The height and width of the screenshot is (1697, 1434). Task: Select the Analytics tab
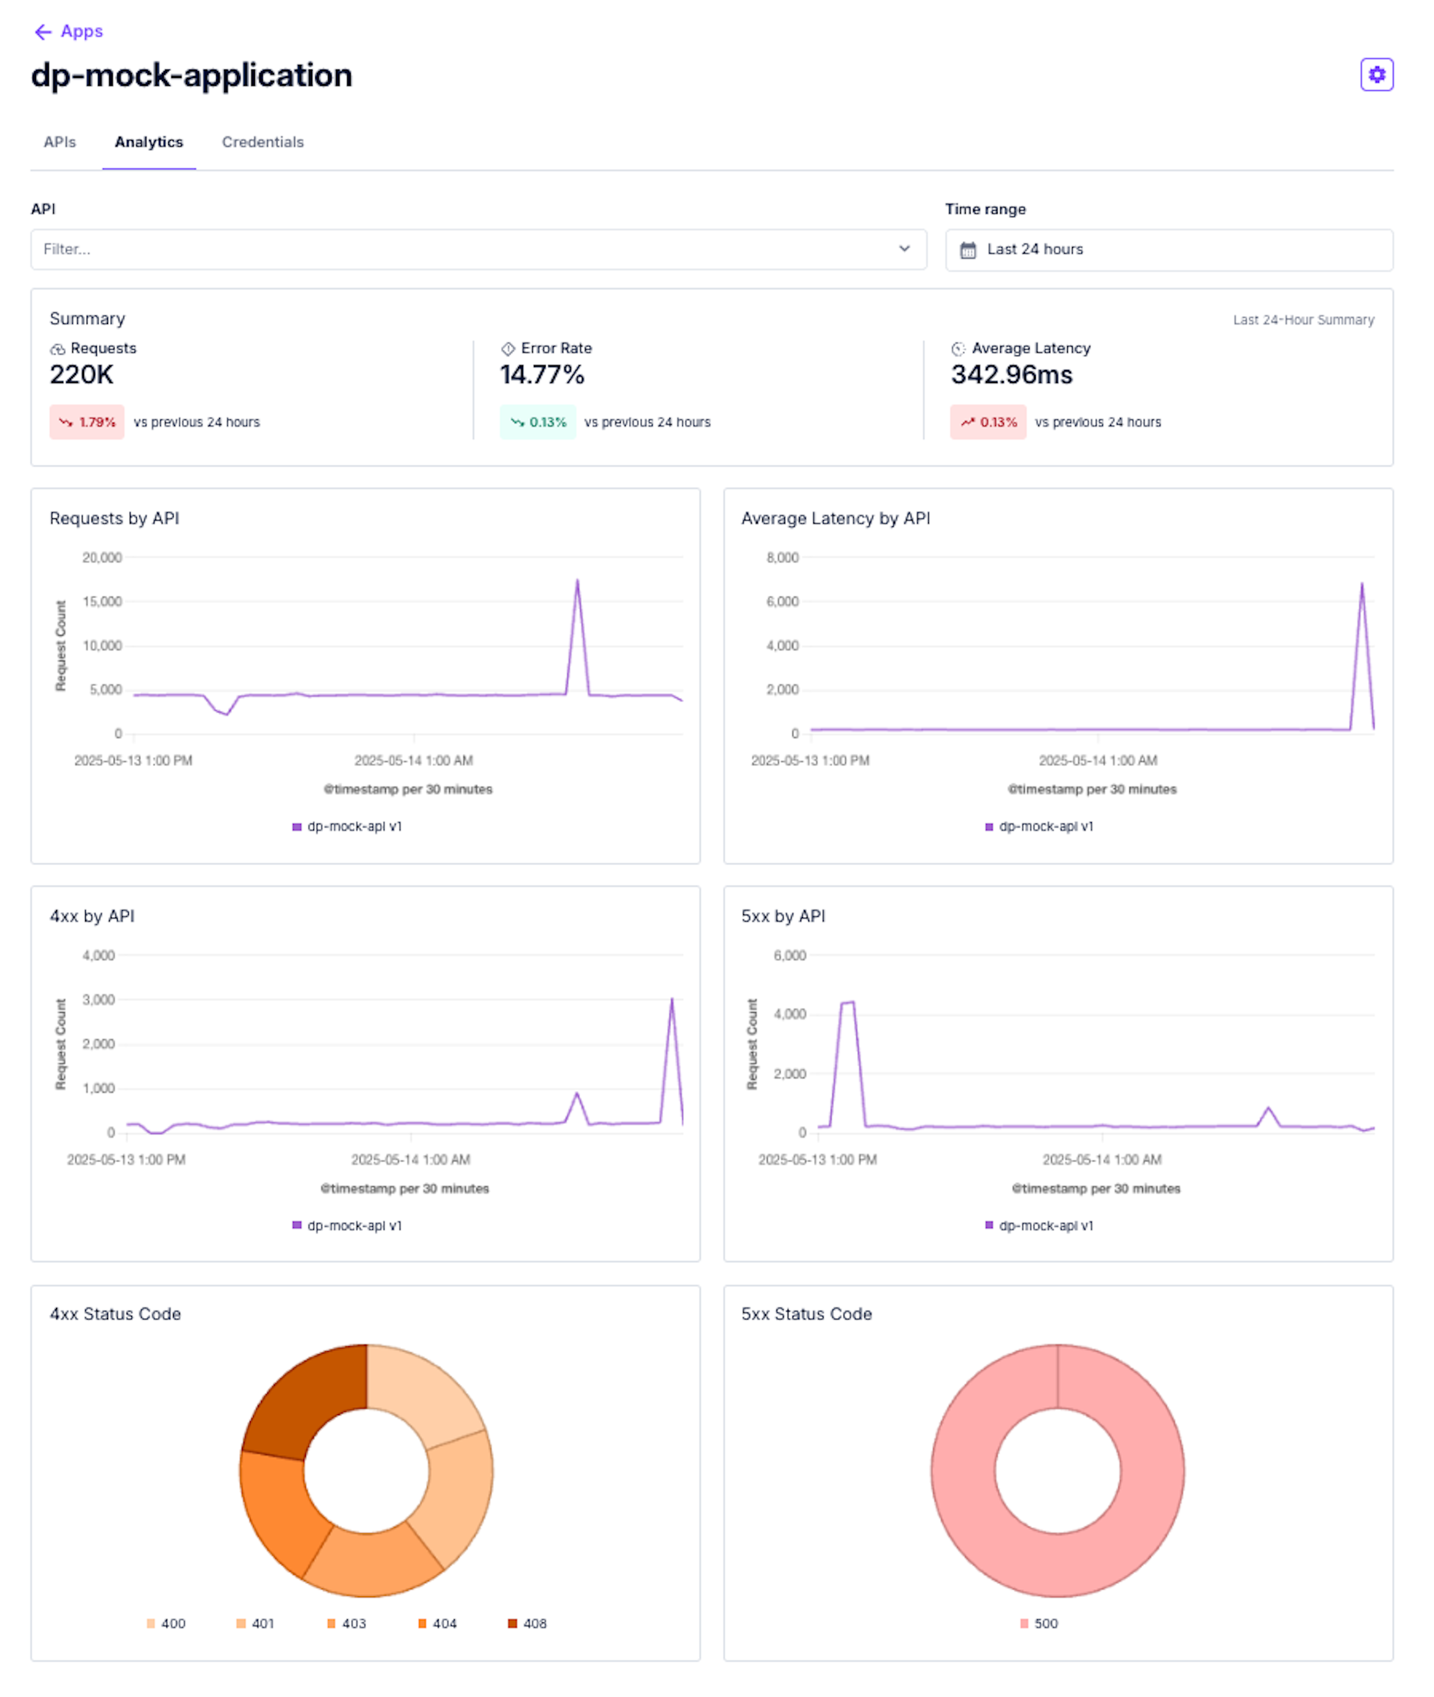(x=149, y=142)
